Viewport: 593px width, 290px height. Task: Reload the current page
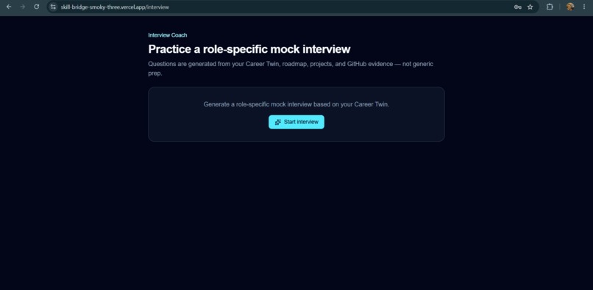pos(36,7)
